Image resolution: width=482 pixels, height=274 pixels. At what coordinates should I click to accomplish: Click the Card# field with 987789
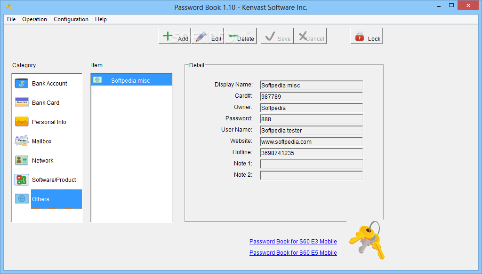coord(311,97)
